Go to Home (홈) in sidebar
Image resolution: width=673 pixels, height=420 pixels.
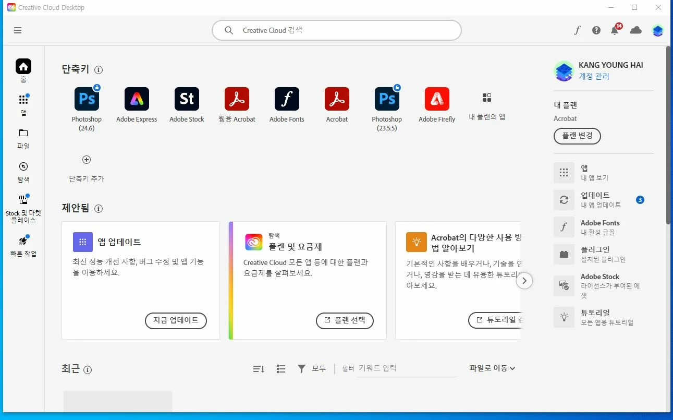(x=23, y=70)
